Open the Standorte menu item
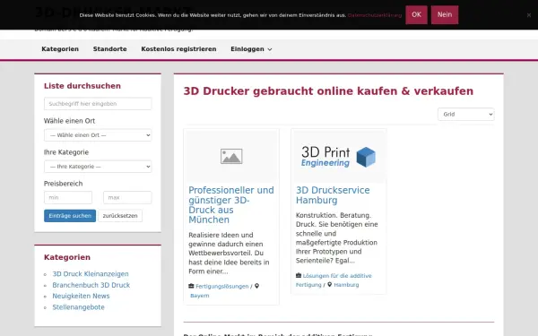 (x=109, y=49)
